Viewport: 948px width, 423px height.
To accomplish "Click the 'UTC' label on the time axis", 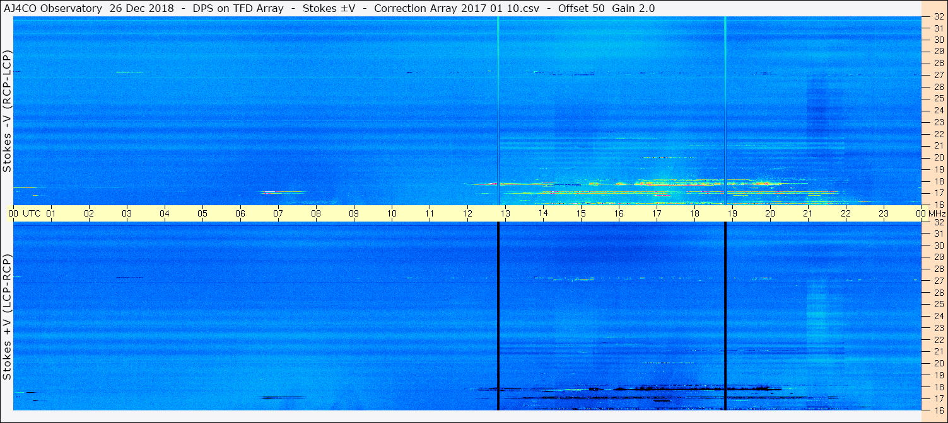I will [x=32, y=213].
